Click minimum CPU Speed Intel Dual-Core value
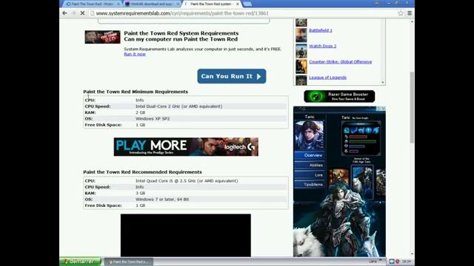 click(x=179, y=106)
